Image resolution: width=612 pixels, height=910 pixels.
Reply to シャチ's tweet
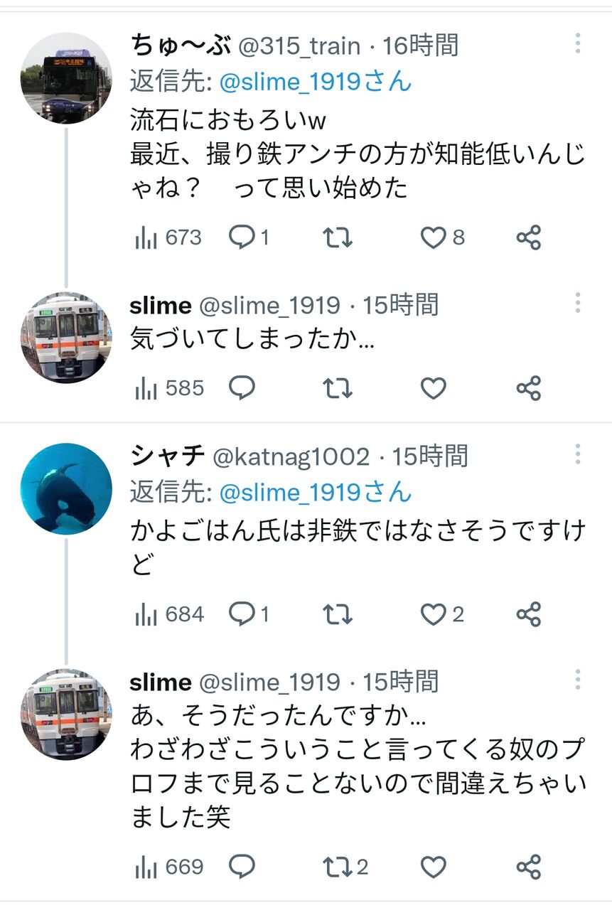click(242, 614)
